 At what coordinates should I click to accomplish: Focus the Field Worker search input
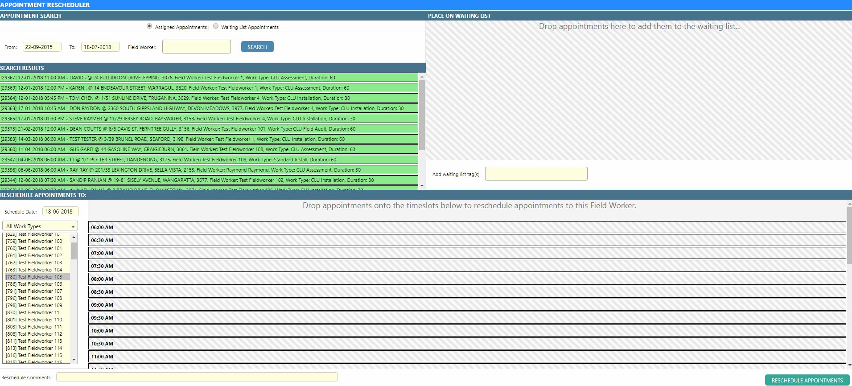[x=197, y=47]
